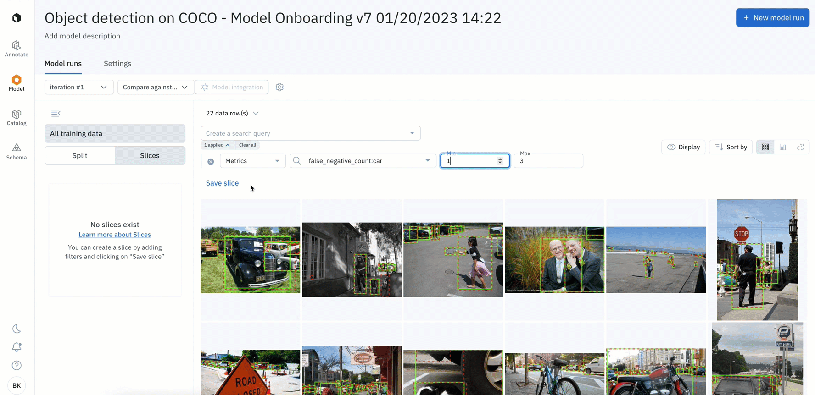Open the Schema section
The height and width of the screenshot is (395, 815).
[x=17, y=152]
